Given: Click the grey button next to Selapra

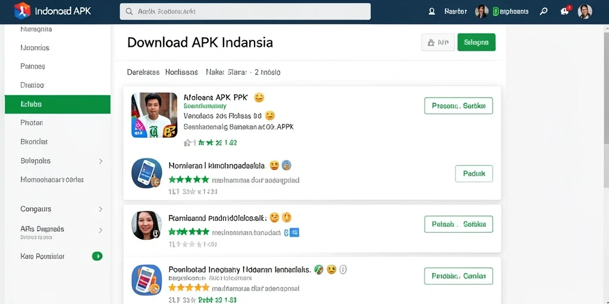Looking at the screenshot, I should (438, 42).
